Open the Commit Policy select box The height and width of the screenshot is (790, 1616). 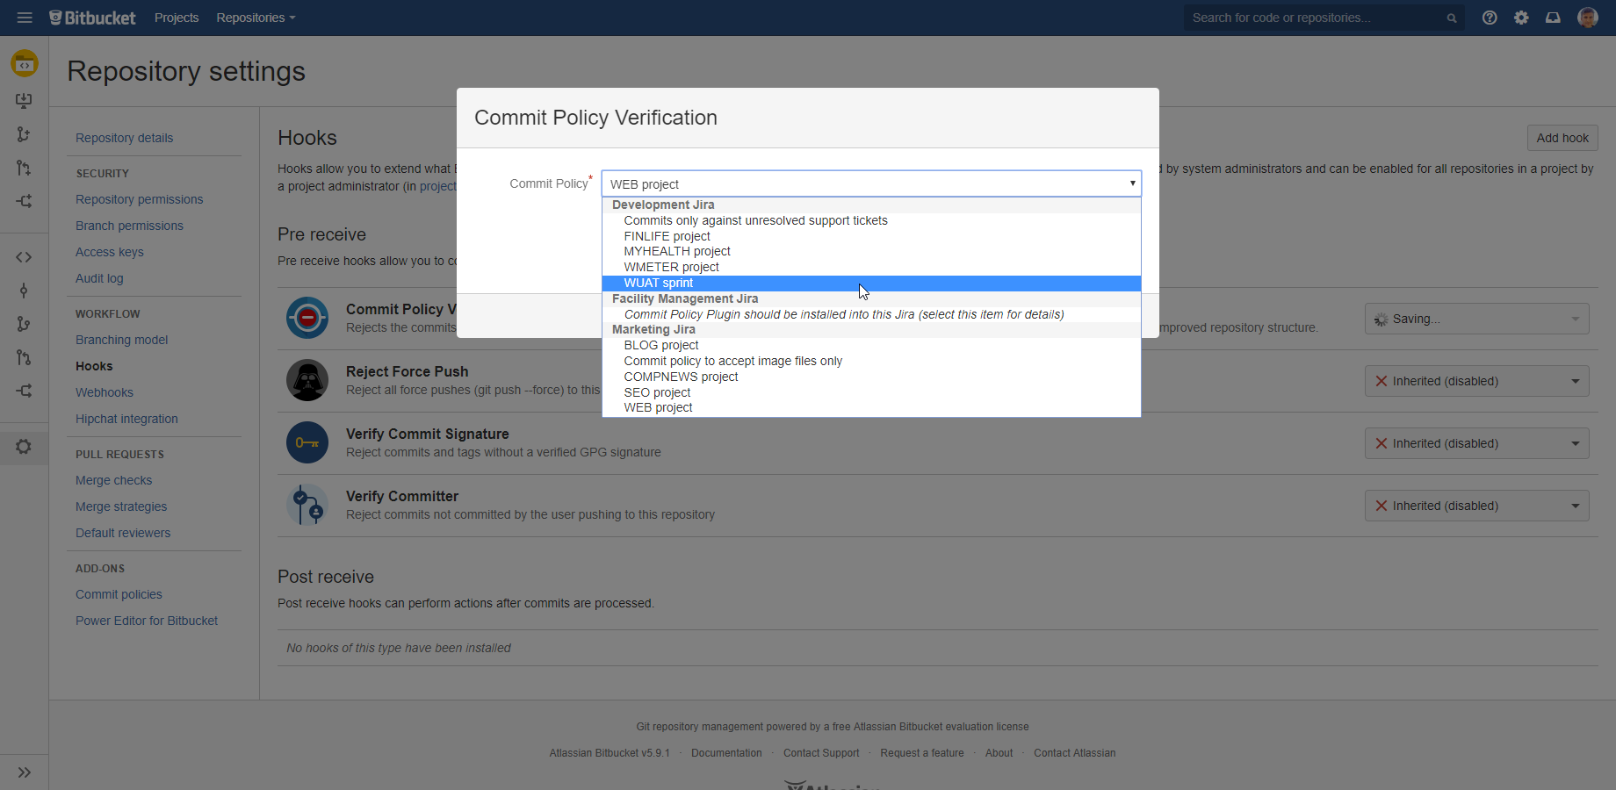coord(871,183)
